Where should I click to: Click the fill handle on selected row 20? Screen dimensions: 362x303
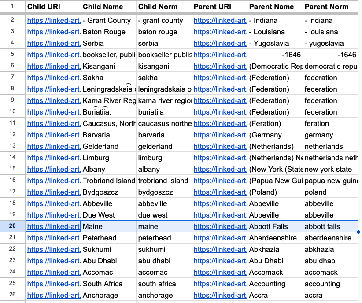[x=359, y=231]
